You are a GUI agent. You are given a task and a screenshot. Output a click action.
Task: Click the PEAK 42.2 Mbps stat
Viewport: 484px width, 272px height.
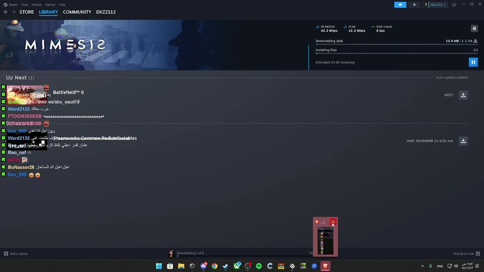pyautogui.click(x=355, y=29)
